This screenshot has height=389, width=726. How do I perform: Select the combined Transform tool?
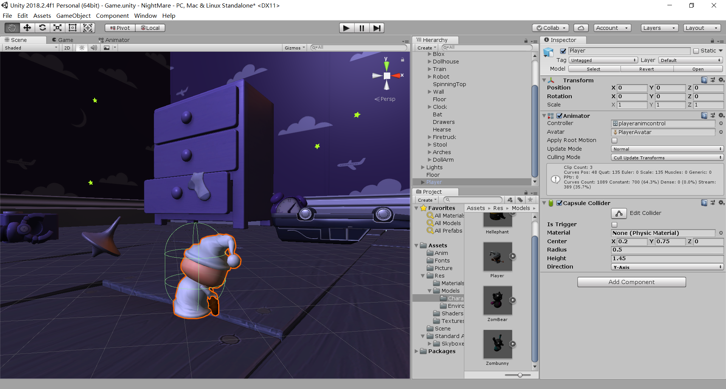coord(88,28)
